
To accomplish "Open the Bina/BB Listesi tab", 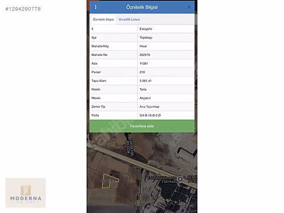I will (129, 19).
